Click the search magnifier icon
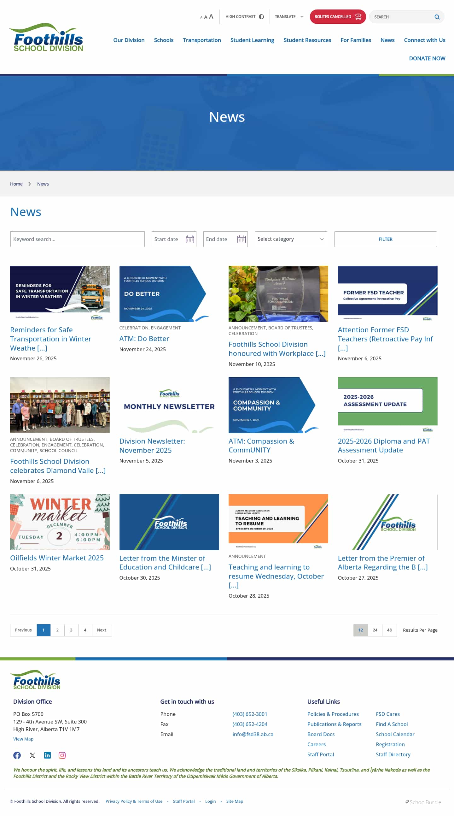454x816 pixels. (437, 17)
